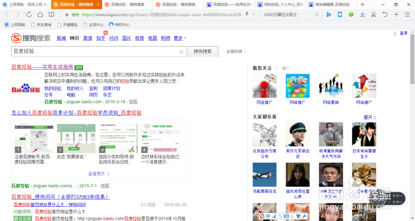Open the 马航再闹乌龙 airplane thumbnail

tap(264, 175)
